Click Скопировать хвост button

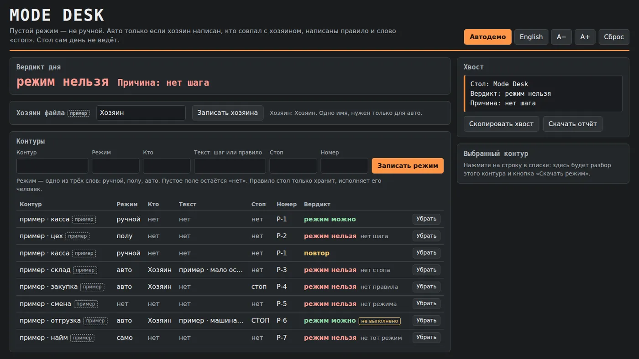coord(501,124)
